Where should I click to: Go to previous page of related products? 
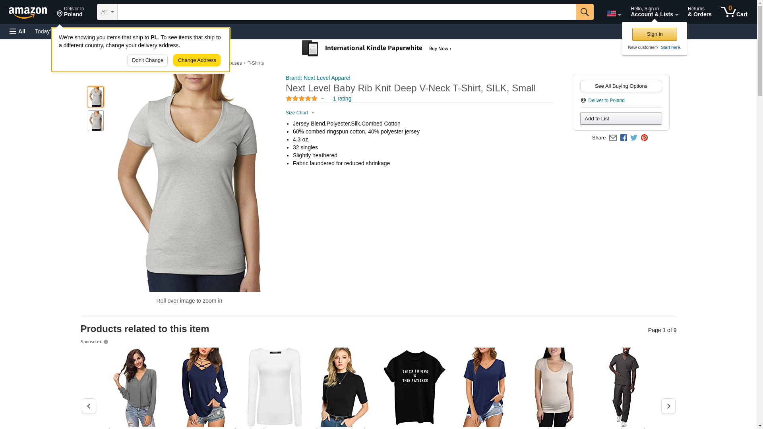pyautogui.click(x=89, y=406)
